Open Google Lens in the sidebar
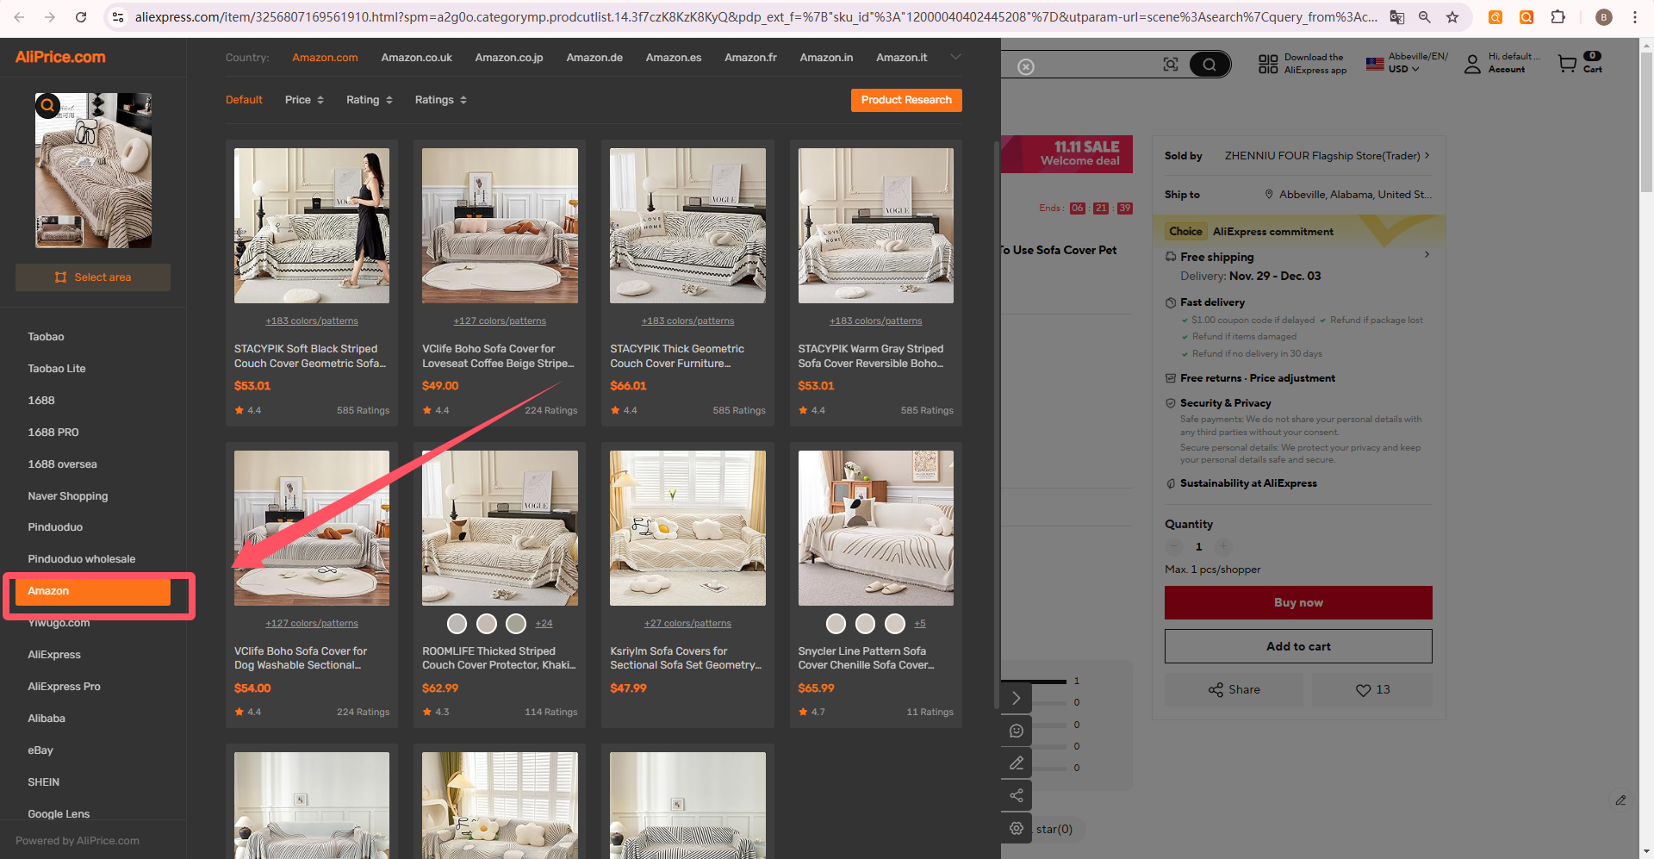The width and height of the screenshot is (1654, 859). [58, 814]
